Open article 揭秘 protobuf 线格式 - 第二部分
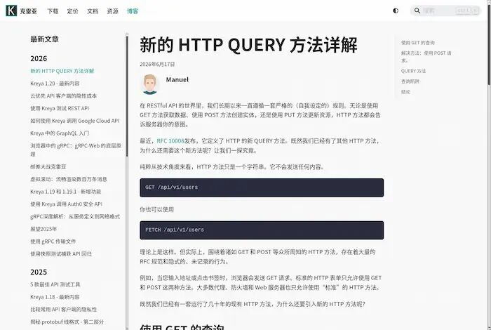491x330 pixels. click(67, 322)
